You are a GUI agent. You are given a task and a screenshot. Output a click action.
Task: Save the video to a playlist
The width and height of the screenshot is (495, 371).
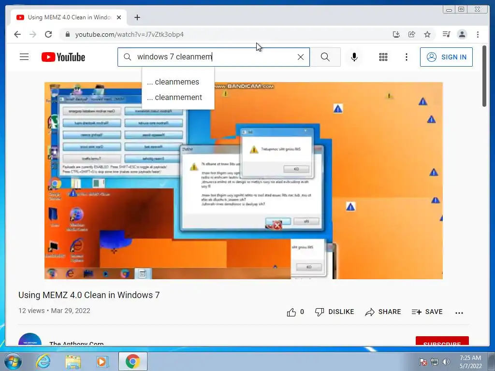pyautogui.click(x=427, y=312)
